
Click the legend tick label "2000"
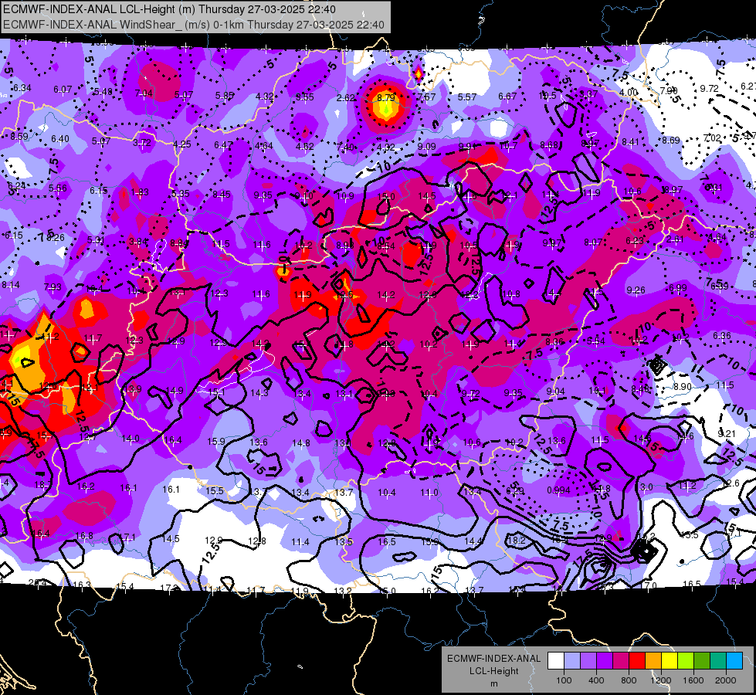pyautogui.click(x=726, y=680)
